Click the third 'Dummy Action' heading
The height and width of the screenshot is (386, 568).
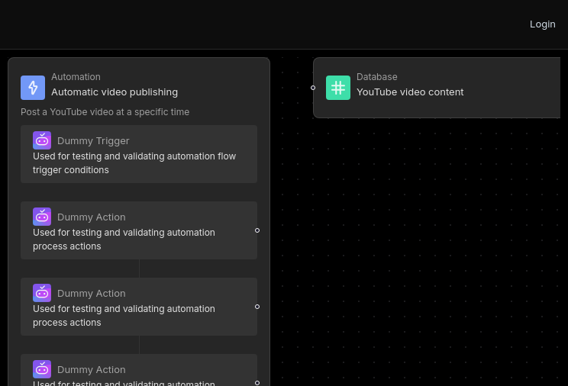click(92, 370)
